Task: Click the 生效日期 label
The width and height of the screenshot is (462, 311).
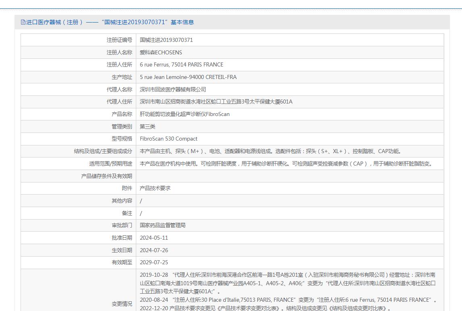Action: [122, 250]
